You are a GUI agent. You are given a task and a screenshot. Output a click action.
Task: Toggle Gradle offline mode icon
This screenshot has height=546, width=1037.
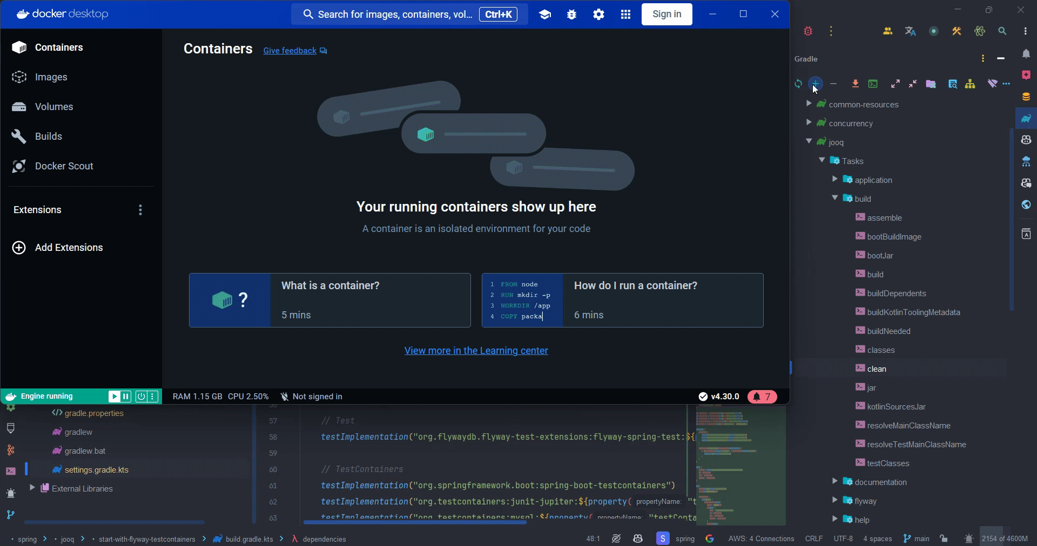[992, 84]
